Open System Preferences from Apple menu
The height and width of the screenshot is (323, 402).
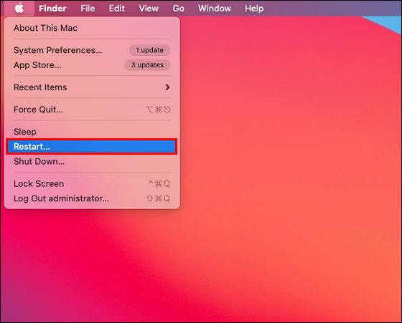(92, 50)
